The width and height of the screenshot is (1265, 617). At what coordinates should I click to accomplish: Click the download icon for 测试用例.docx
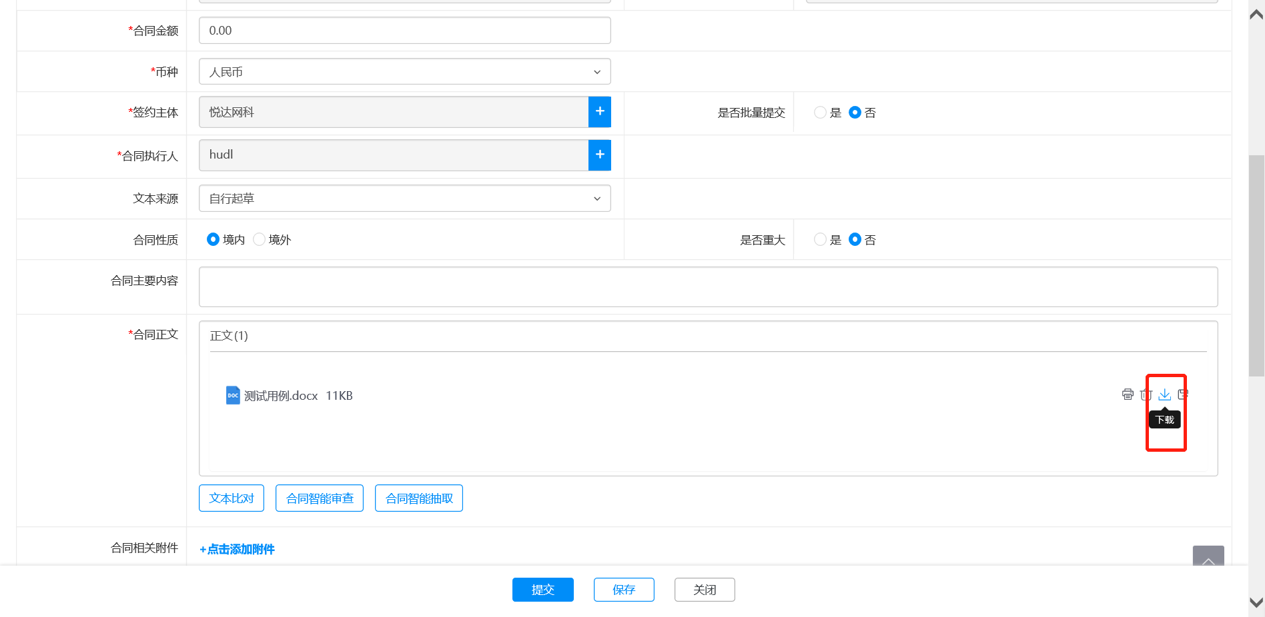(x=1164, y=394)
